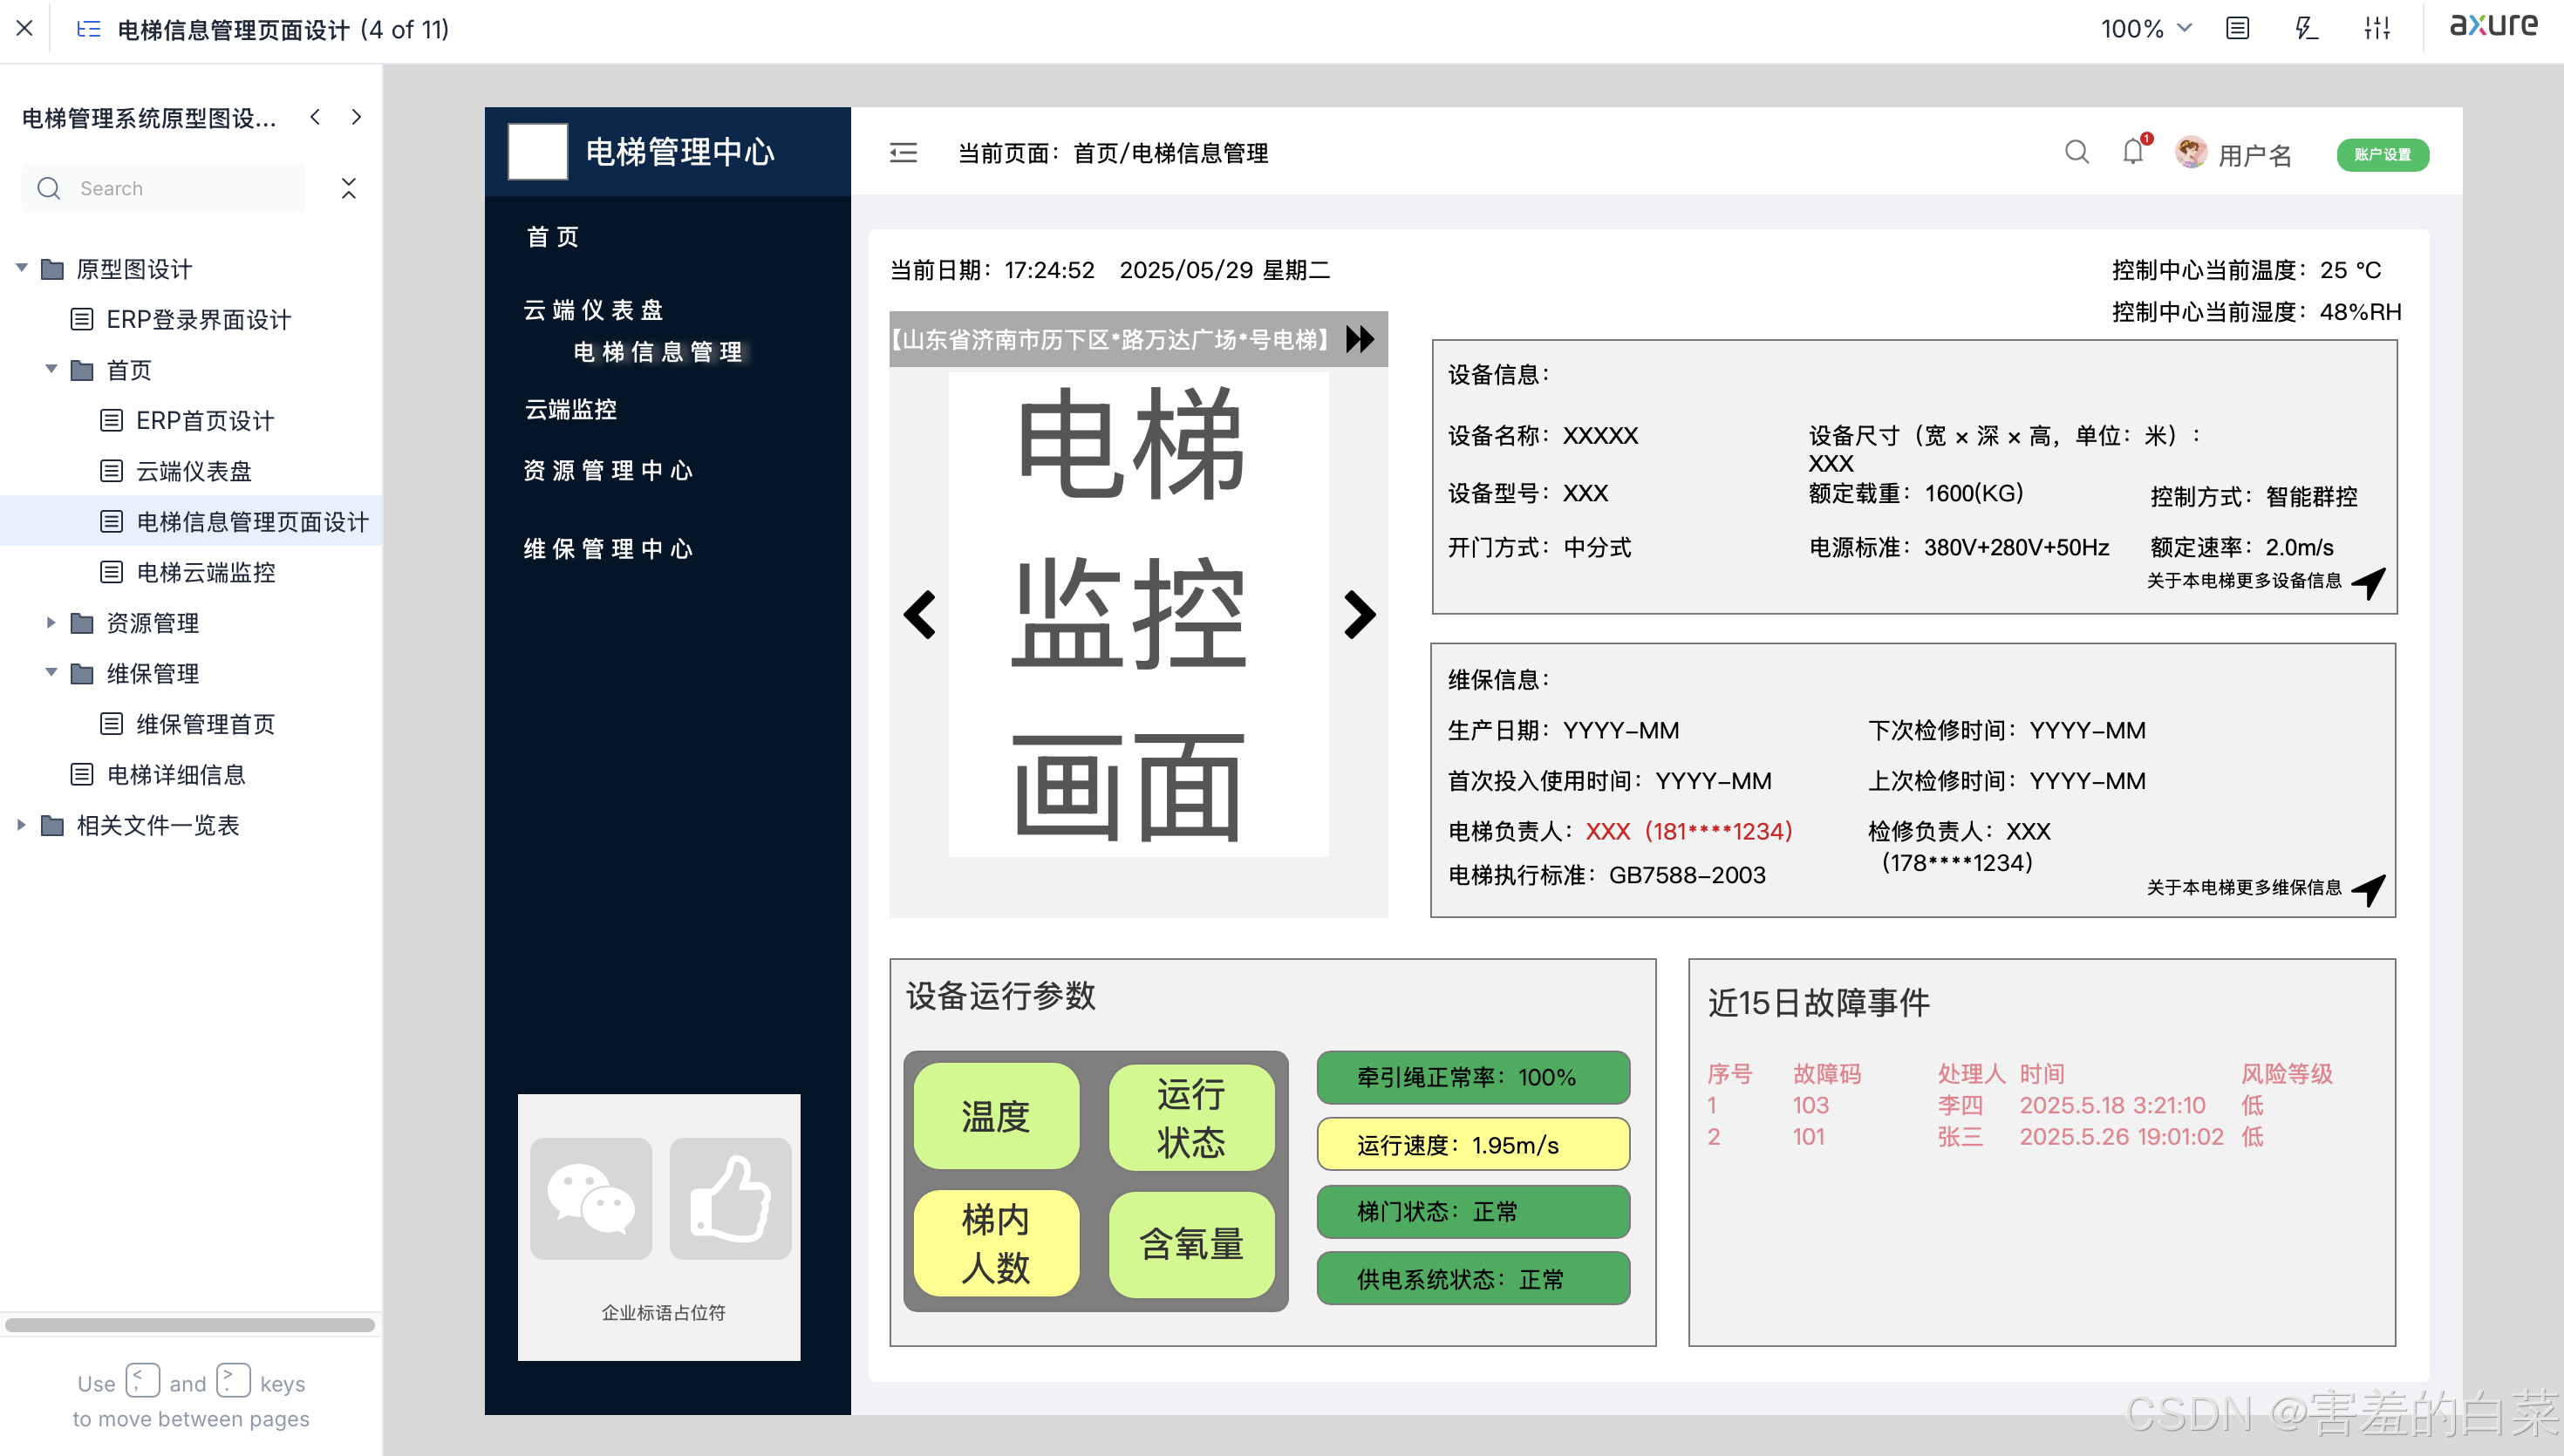
Task: Click the double-arrow fast-forward elevator icon
Action: pyautogui.click(x=1360, y=339)
